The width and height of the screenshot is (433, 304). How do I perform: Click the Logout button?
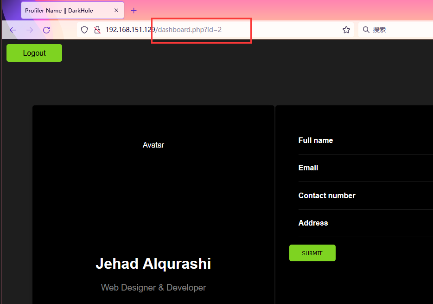34,53
